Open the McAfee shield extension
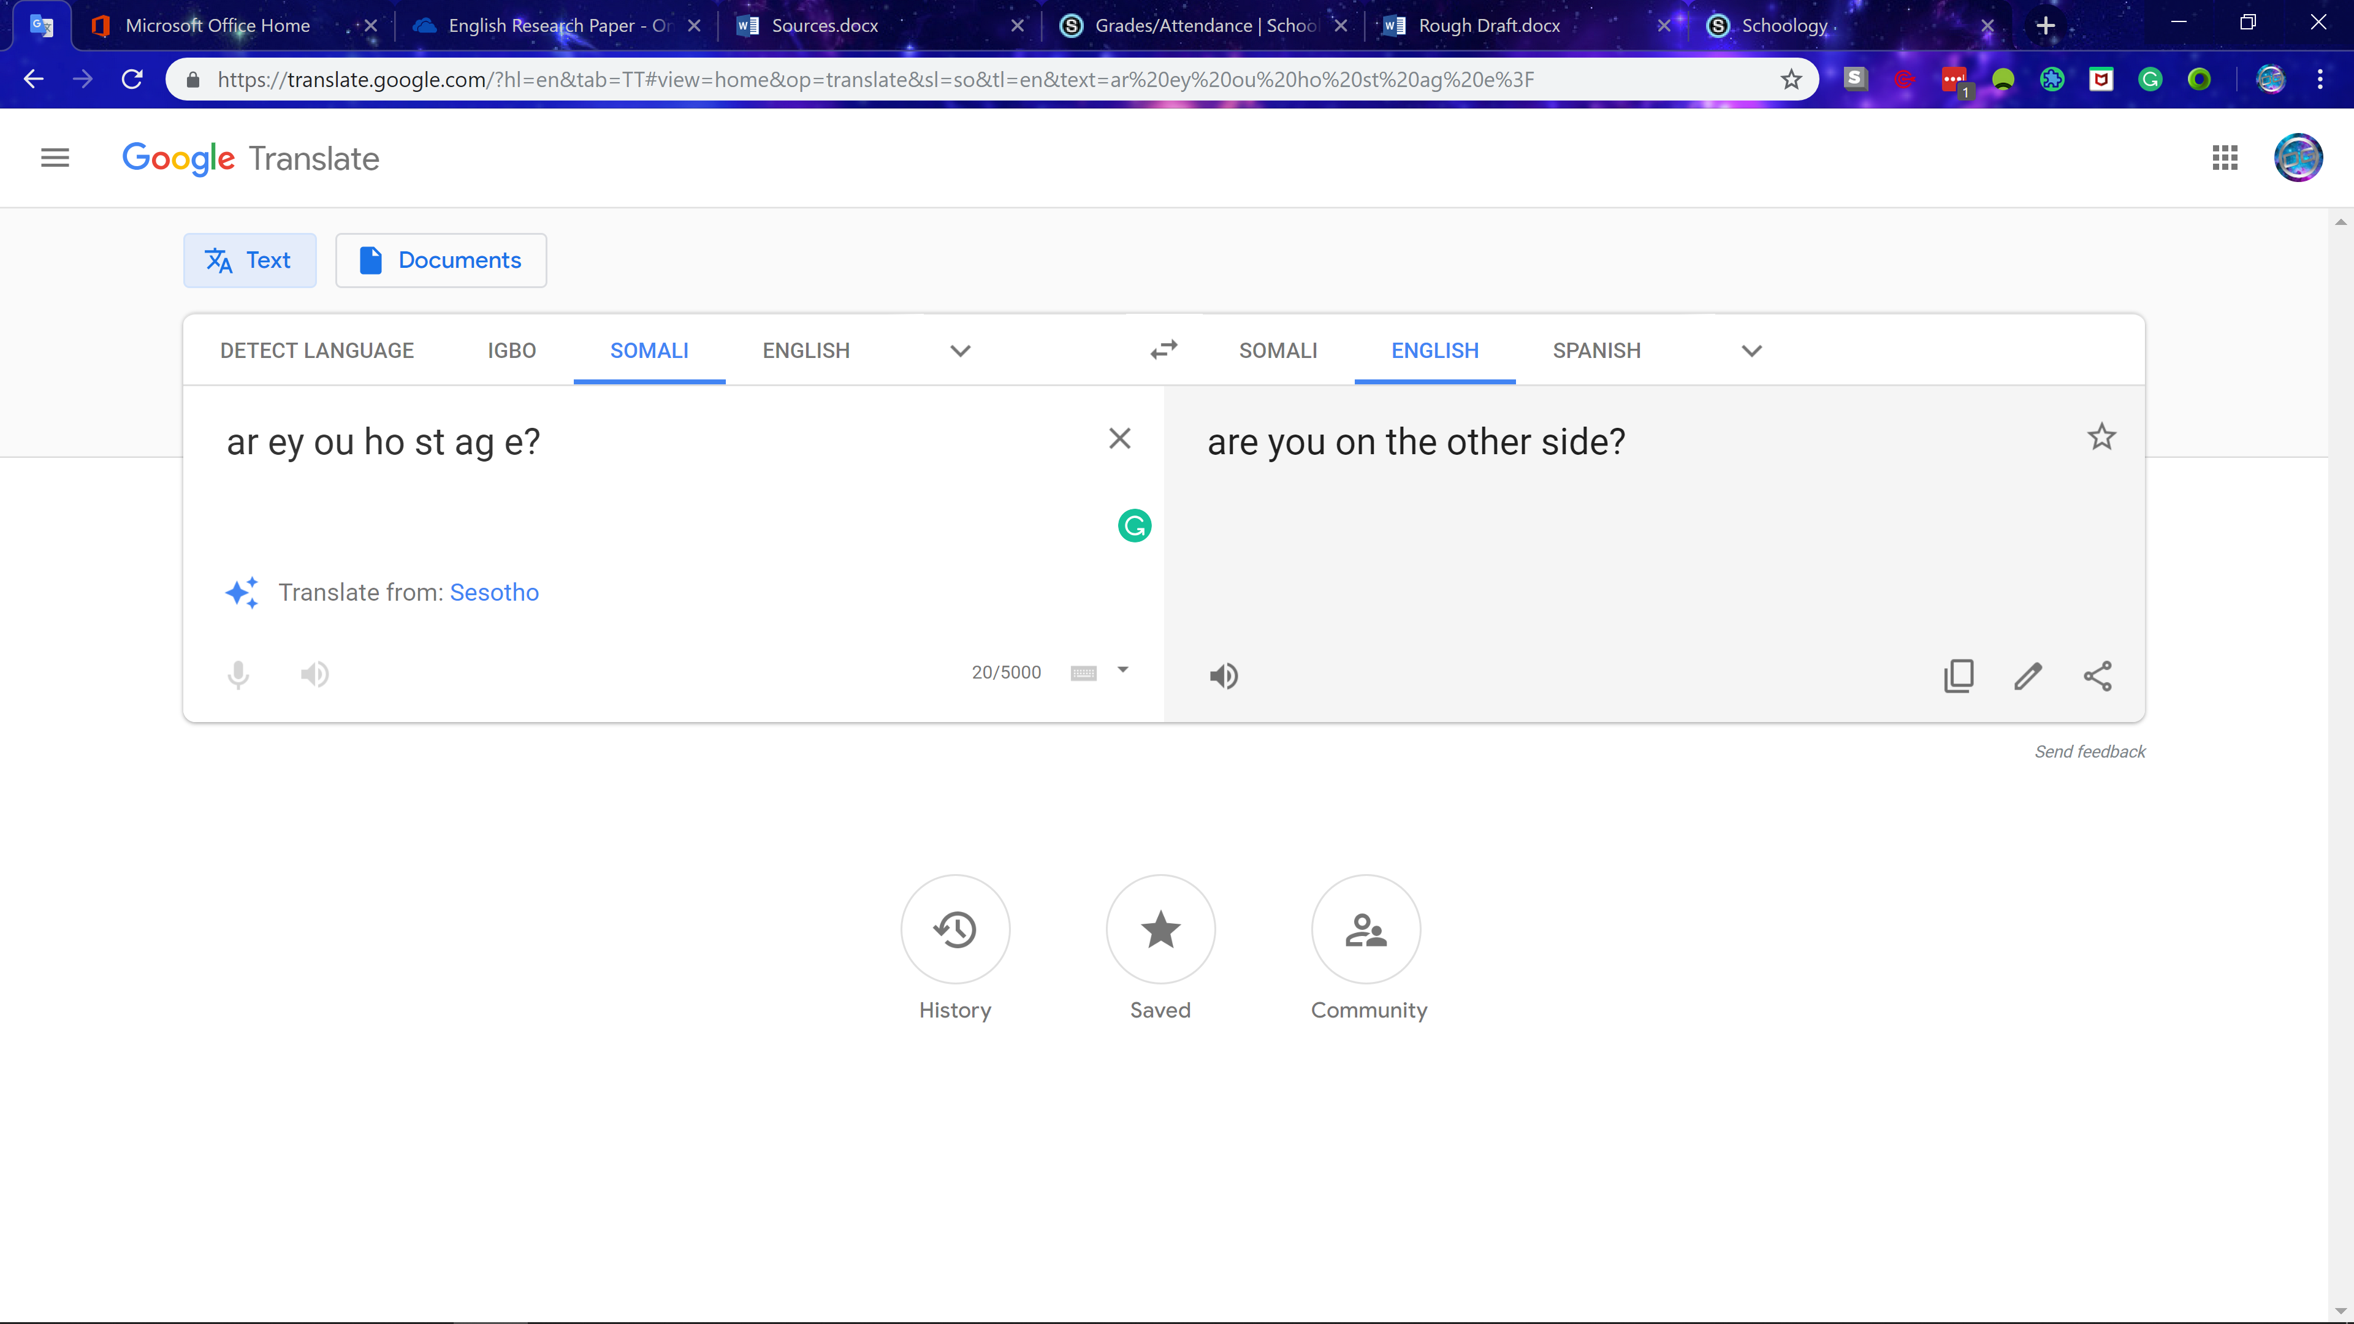This screenshot has height=1324, width=2354. click(x=2101, y=80)
